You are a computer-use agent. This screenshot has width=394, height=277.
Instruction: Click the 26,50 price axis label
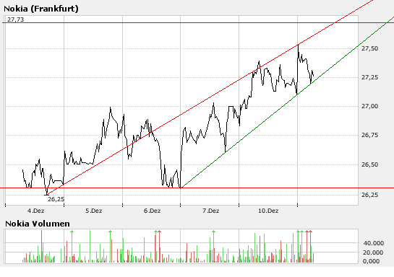tap(369, 164)
